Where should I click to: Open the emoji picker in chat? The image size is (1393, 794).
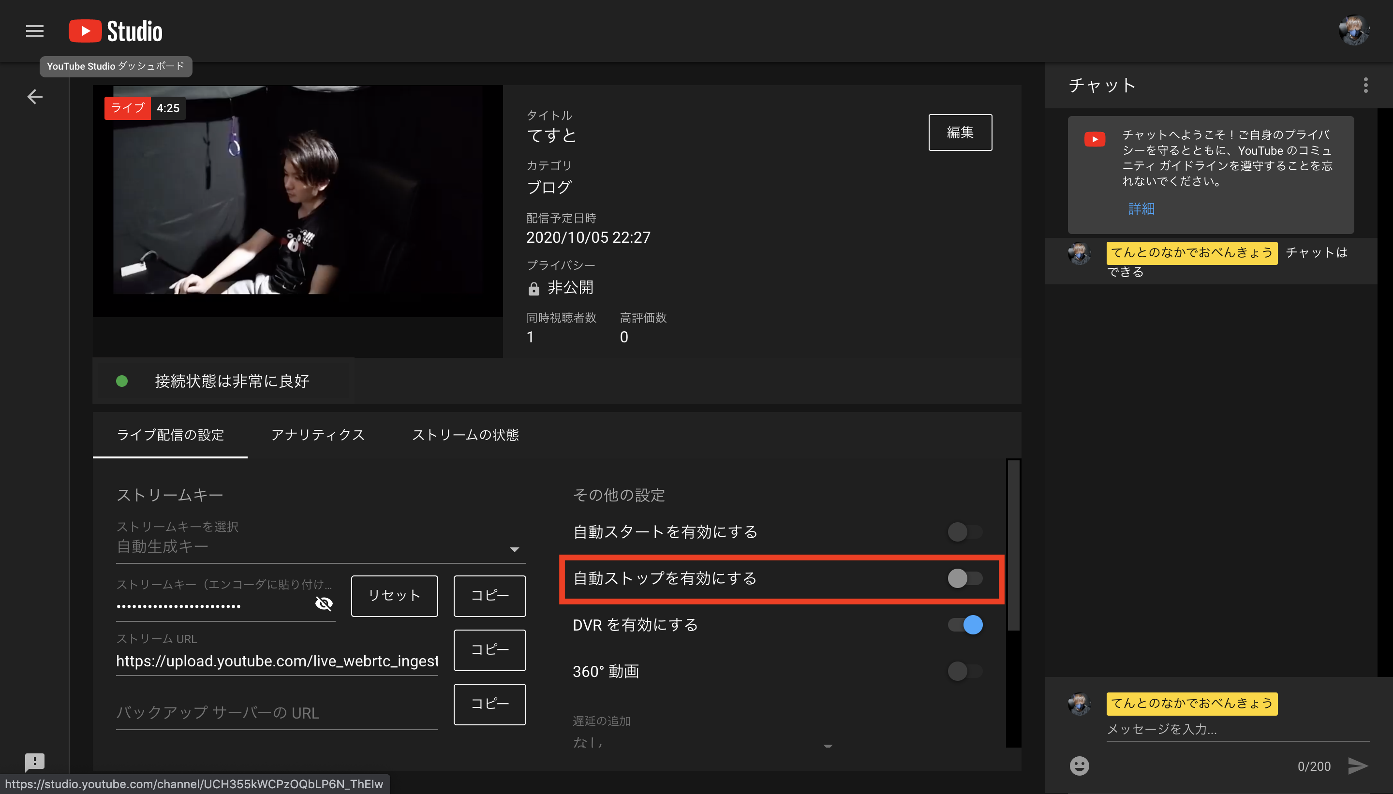pos(1080,765)
